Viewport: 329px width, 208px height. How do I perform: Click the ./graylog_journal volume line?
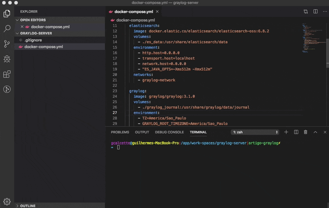(x=196, y=107)
